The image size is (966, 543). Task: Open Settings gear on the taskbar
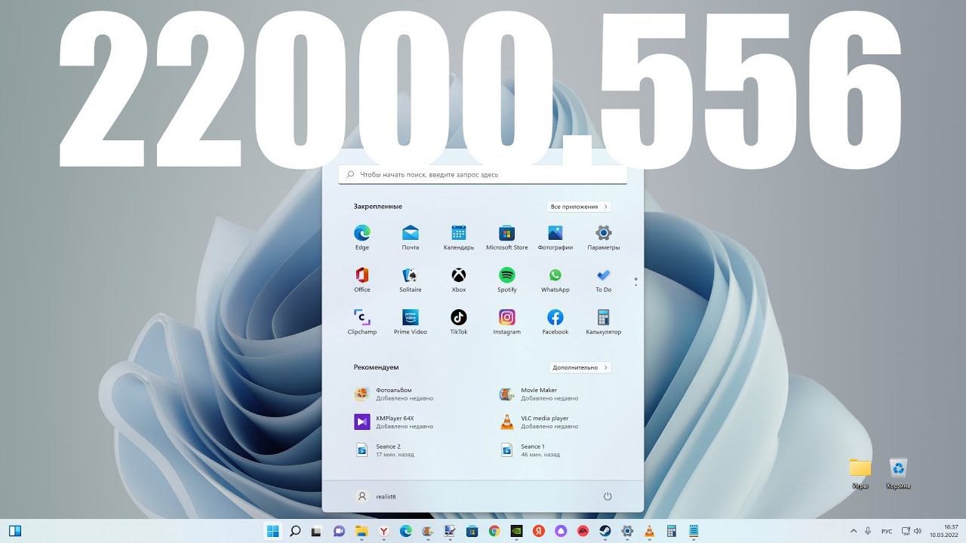pos(626,531)
